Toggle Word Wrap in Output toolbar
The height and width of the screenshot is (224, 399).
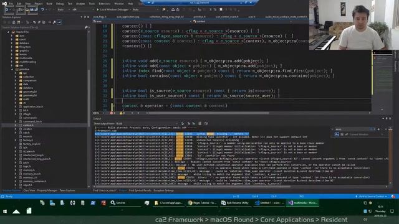pos(206,123)
